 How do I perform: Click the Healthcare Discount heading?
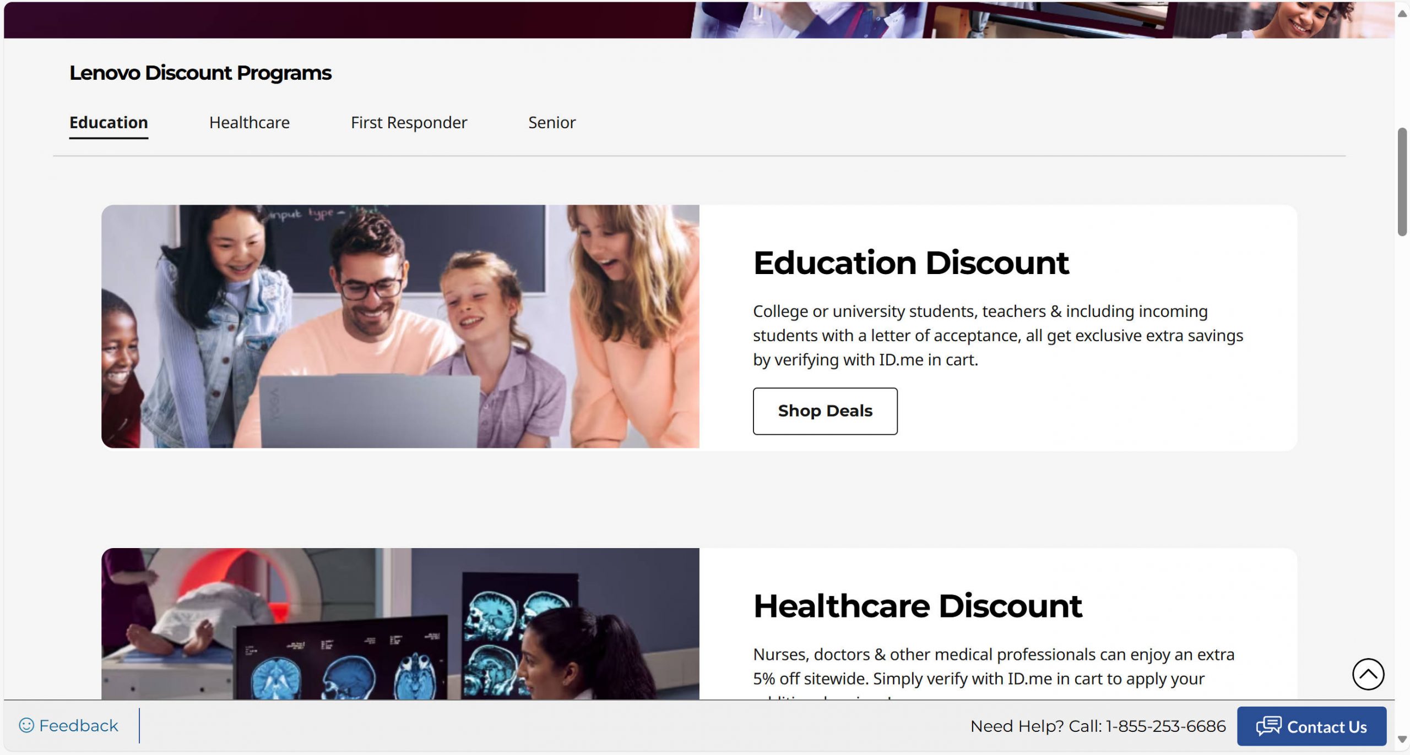pos(918,606)
